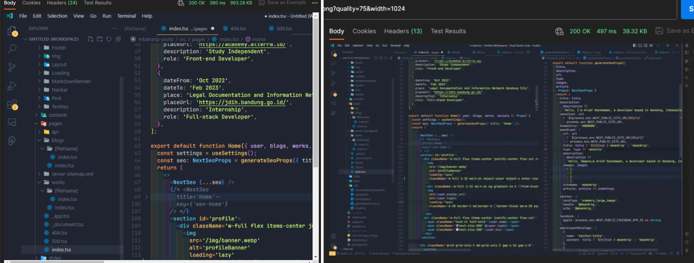The image size is (694, 263).
Task: Expand the contexts folder
Action: [36, 115]
